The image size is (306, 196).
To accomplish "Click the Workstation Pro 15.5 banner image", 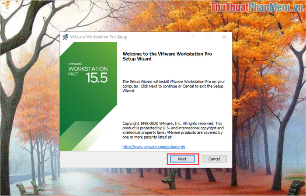I will (x=88, y=96).
